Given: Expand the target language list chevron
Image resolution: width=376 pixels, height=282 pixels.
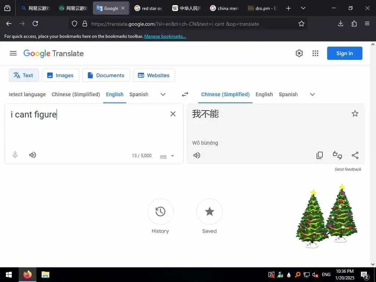Looking at the screenshot, I should click(x=312, y=94).
